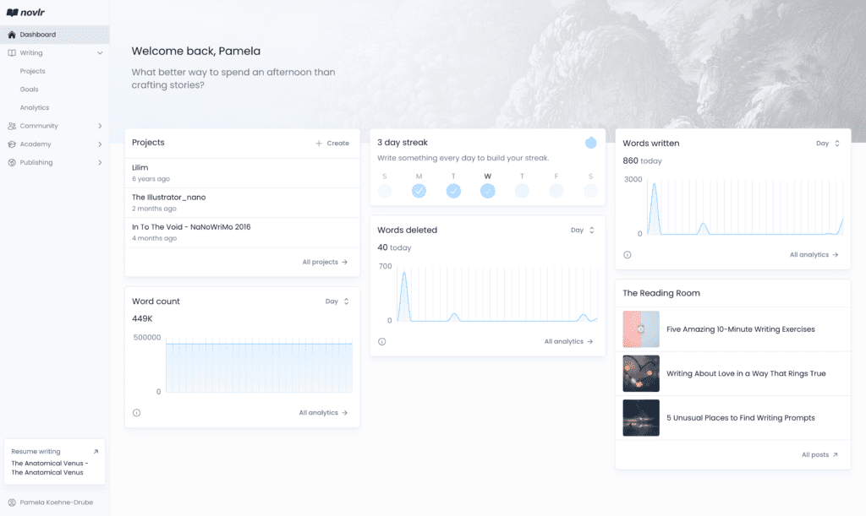Read Writing About Love in a Way That Rings True

[x=746, y=373]
